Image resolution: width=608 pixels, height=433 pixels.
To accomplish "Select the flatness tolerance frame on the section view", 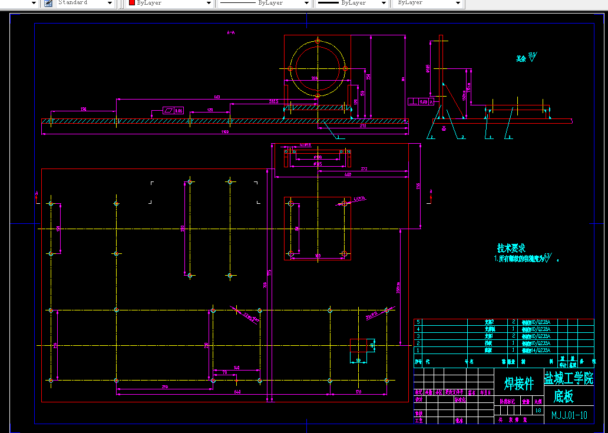I will point(173,111).
